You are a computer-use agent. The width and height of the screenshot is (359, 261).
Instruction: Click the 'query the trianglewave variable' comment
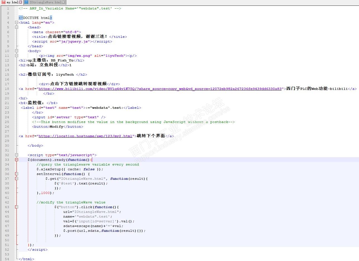pyautogui.click(x=88, y=164)
